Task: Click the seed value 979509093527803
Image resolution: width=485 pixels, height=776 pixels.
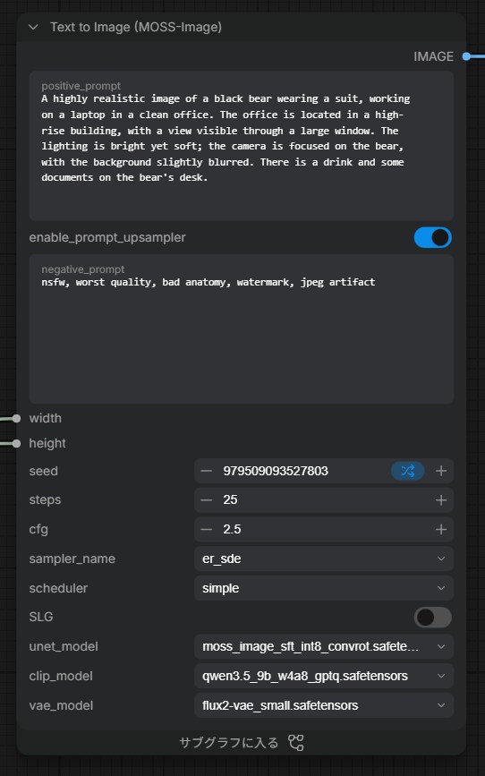Action: 276,471
